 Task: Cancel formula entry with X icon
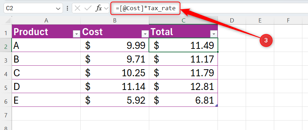[77, 8]
